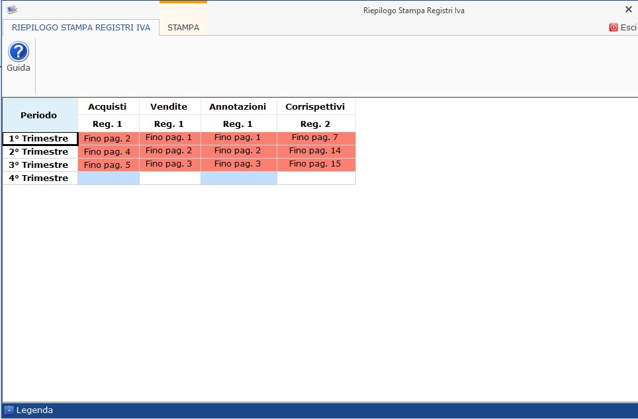Select 1° Trimestre row header
Image resolution: width=638 pixels, height=419 pixels.
tap(40, 139)
